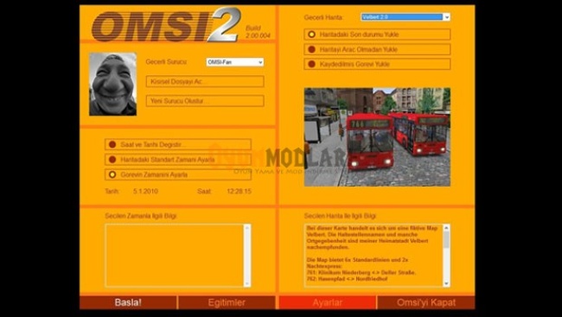Select 'Kaydedilmis Gorevi Yukle' option
This screenshot has width=562, height=317.
pyautogui.click(x=377, y=64)
